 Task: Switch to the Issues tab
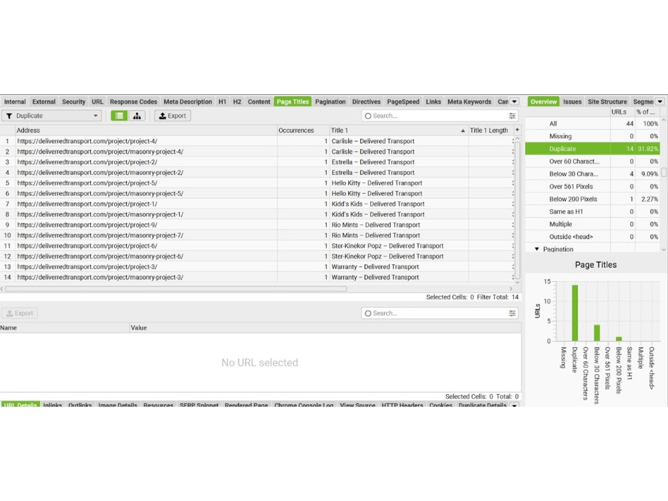572,102
